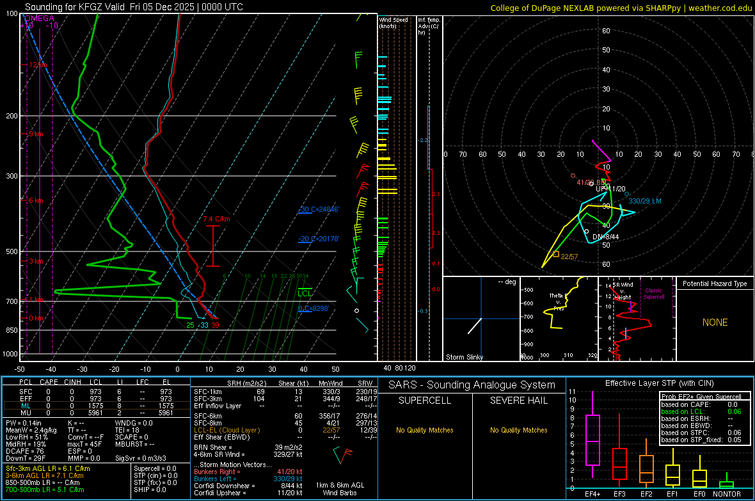The width and height of the screenshot is (755, 501).
Task: Click the Bunkers Left = label
Action: coord(215,479)
